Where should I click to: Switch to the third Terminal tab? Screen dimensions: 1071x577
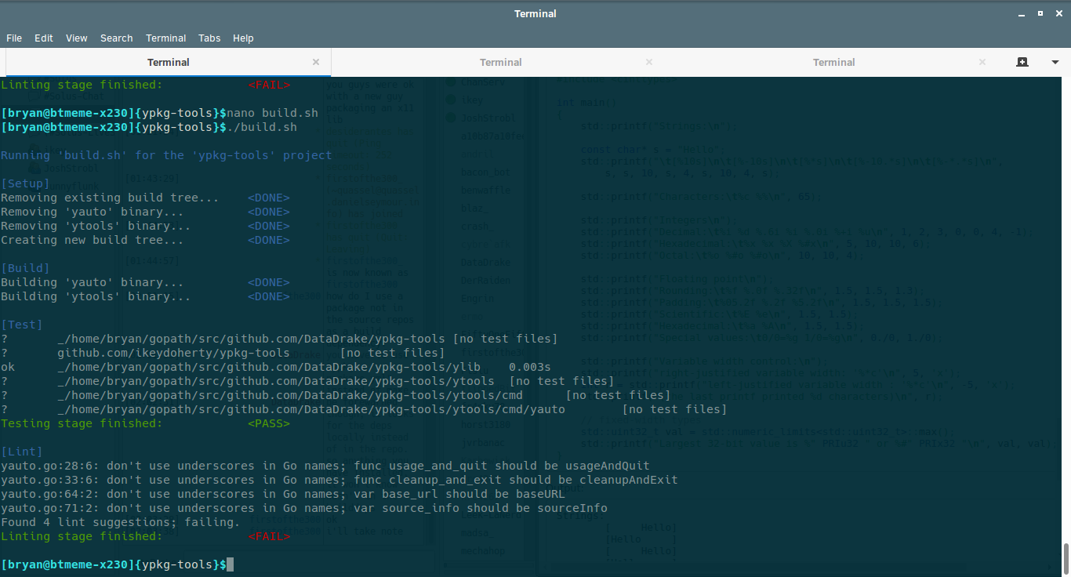833,62
